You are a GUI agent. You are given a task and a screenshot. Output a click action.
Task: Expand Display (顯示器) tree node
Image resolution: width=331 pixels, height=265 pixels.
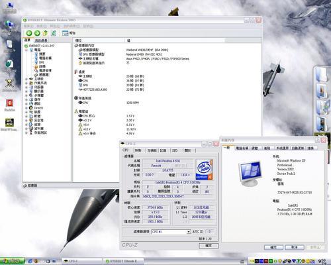click(x=26, y=91)
